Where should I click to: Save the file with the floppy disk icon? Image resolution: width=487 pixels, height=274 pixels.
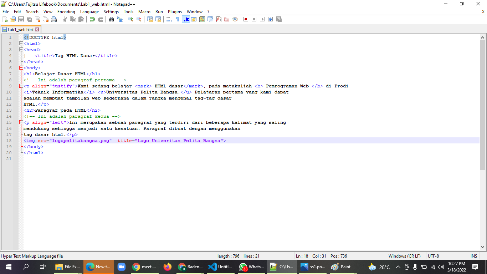21,19
